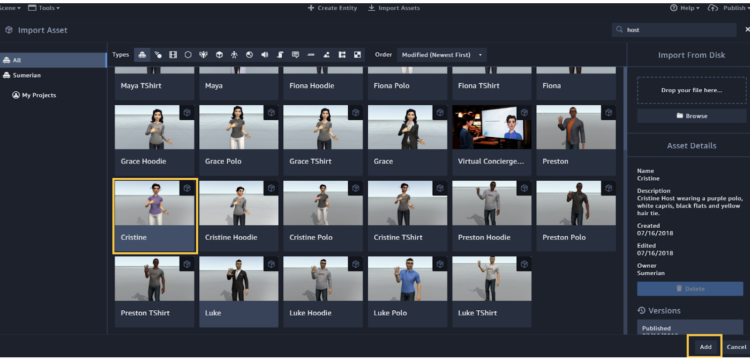Screen dimensions: 750x359
Task: Filter assets by JSON type icon
Action: pyautogui.click(x=311, y=55)
